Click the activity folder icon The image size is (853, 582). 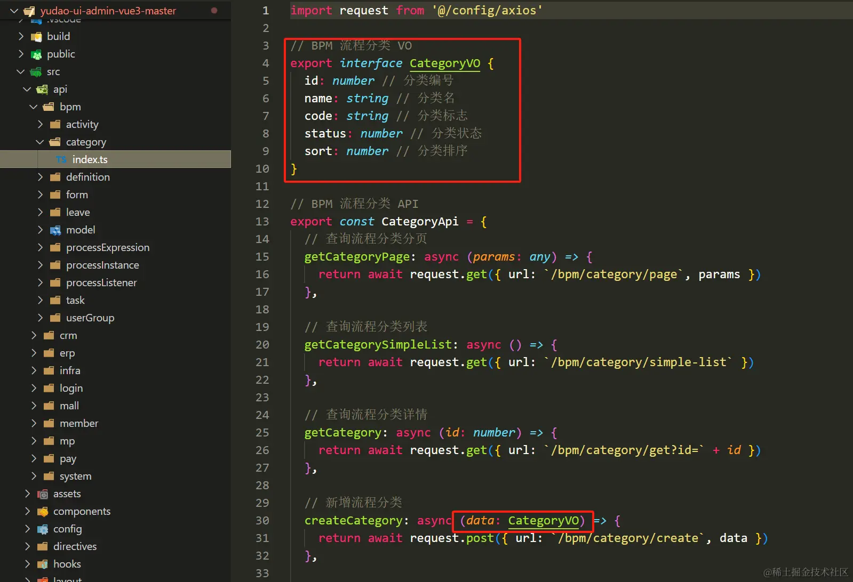pyautogui.click(x=55, y=125)
